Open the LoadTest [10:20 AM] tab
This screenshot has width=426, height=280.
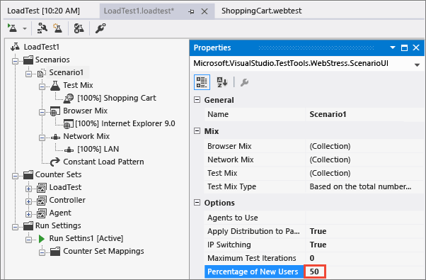[43, 11]
